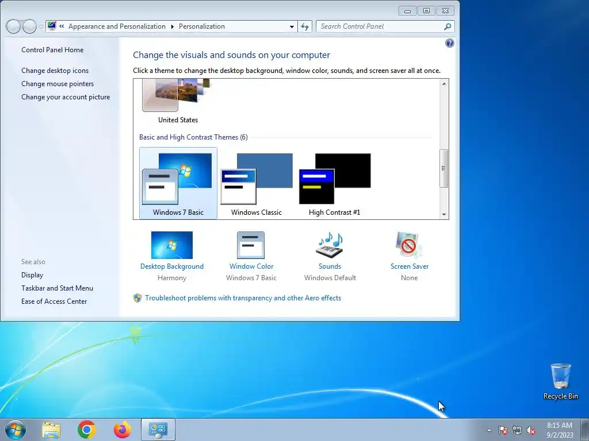This screenshot has width=589, height=441.
Task: Click the theme list scrollbar thumb
Action: click(443, 168)
